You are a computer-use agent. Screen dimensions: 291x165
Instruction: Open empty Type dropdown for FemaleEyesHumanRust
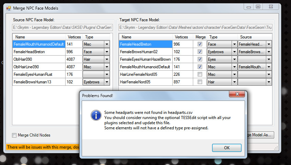pyautogui.click(x=107, y=74)
